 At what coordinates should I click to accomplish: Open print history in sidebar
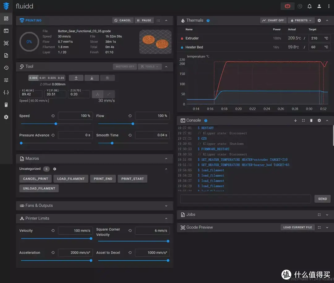tap(6, 68)
